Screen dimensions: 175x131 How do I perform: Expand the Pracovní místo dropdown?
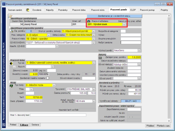coord(93,39)
